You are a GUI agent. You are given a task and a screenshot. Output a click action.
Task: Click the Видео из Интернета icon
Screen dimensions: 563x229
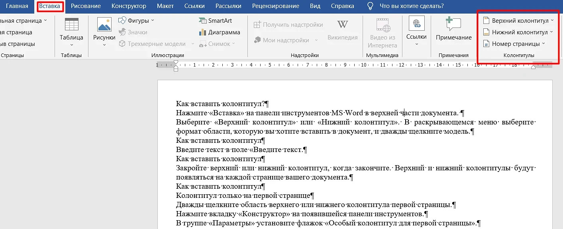[x=382, y=25]
